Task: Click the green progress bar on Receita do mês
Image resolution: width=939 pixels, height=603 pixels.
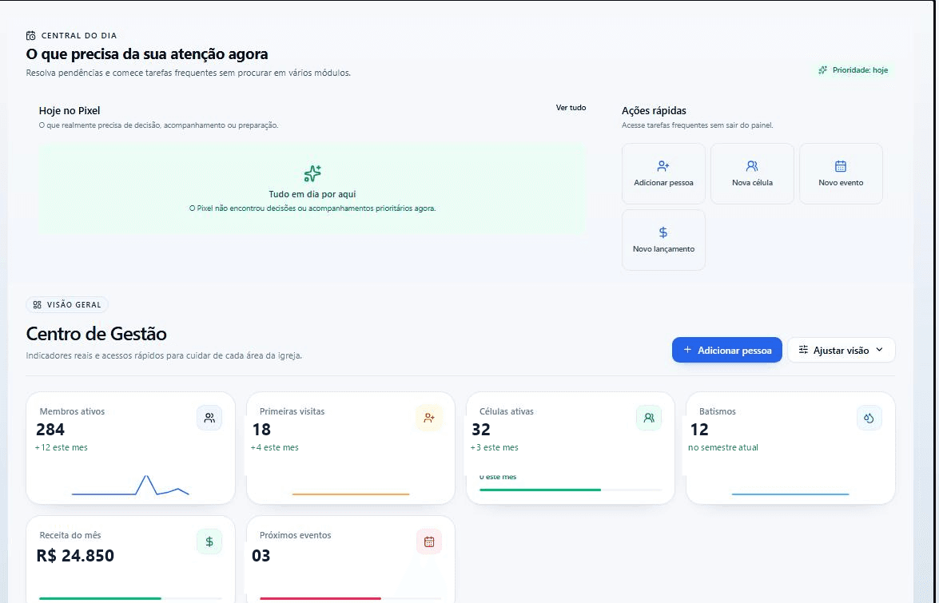Action: (x=100, y=598)
